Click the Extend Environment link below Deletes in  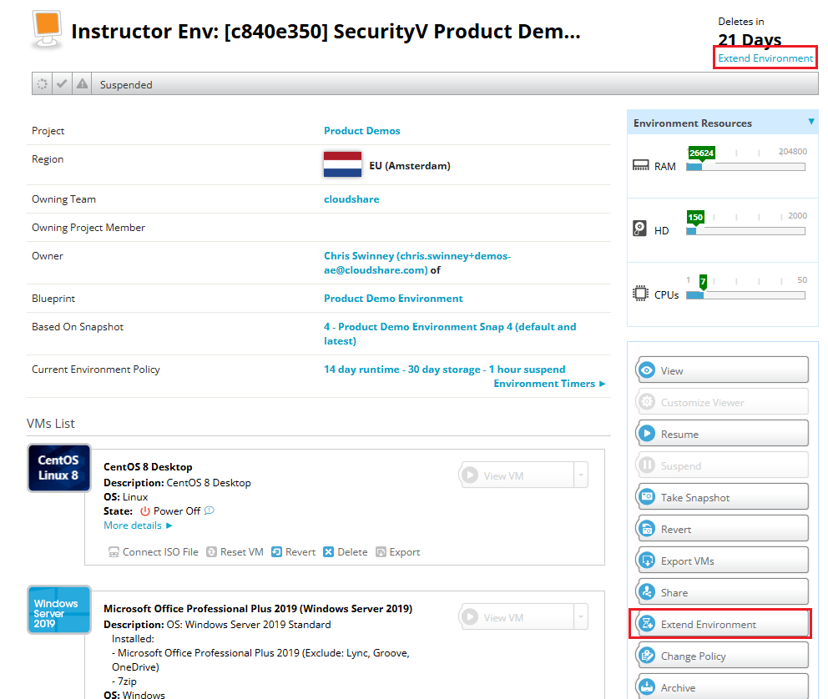(x=765, y=58)
